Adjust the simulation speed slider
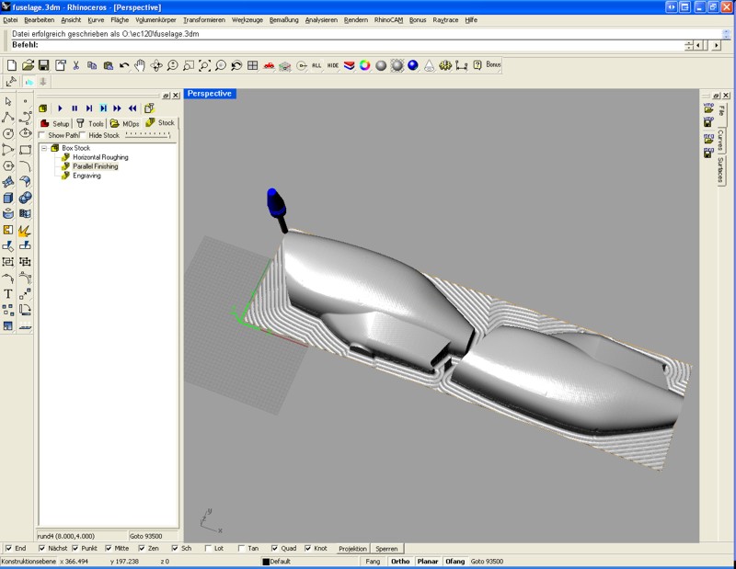The height and width of the screenshot is (569, 736). coord(147,135)
